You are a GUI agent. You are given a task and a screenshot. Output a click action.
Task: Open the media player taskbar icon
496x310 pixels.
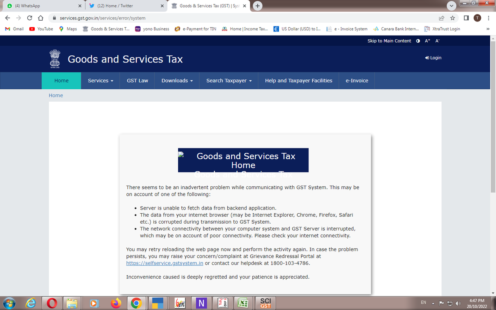coord(94,303)
